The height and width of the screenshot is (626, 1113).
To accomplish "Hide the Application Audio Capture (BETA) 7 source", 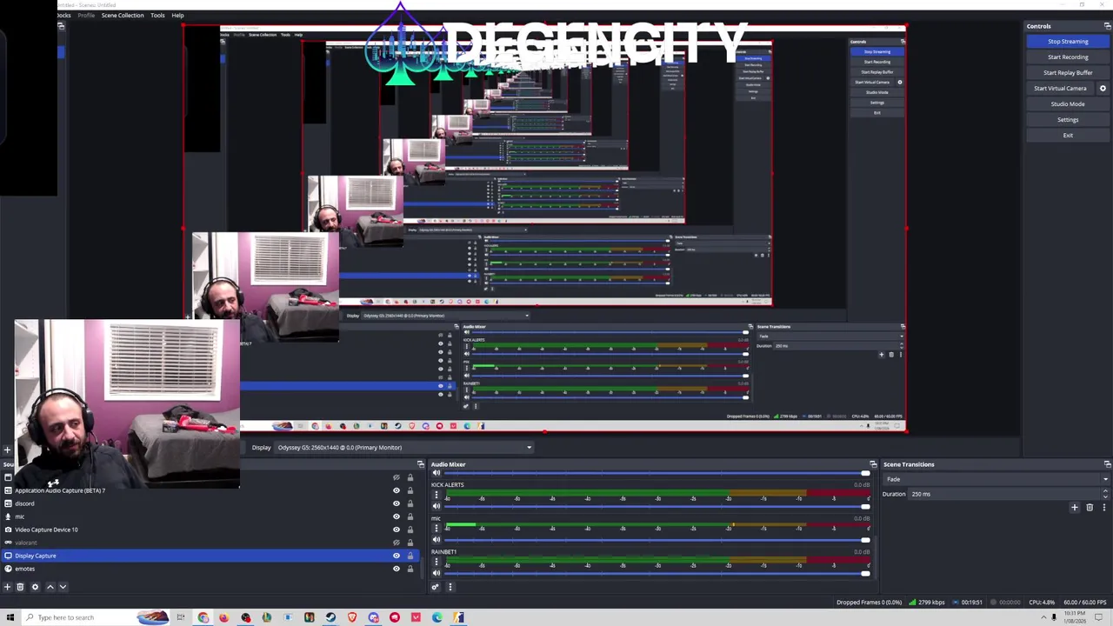I will point(397,490).
